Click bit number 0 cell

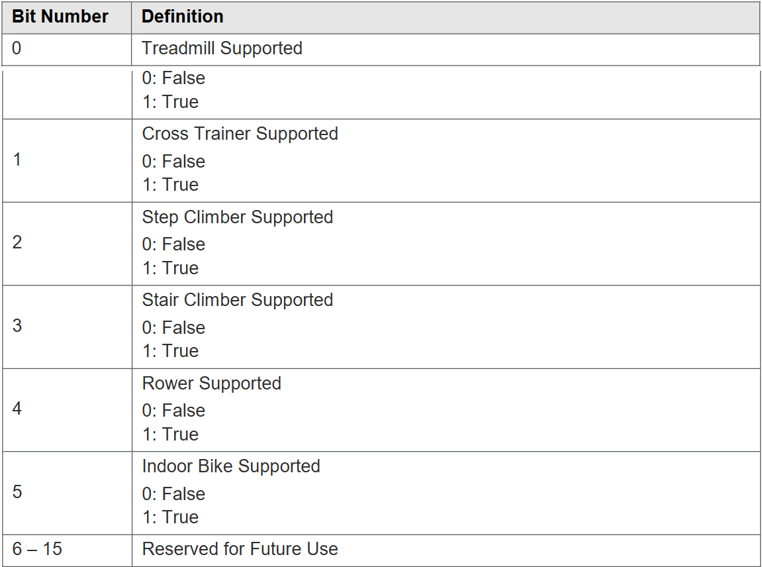17,48
